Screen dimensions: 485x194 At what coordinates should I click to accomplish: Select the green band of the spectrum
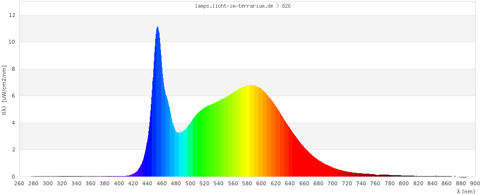point(204,145)
